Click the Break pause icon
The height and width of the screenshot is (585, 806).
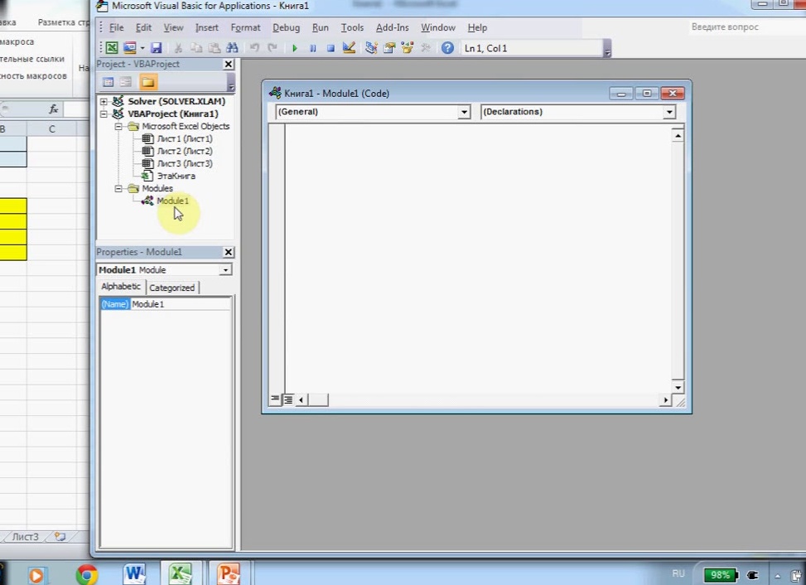click(x=312, y=48)
